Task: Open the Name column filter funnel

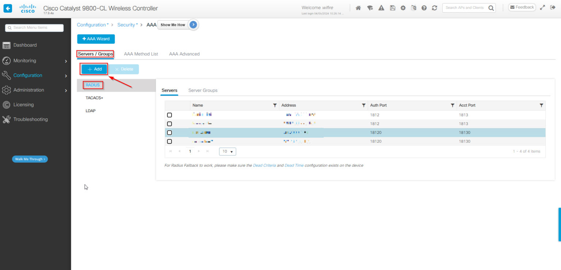Action: pos(275,105)
